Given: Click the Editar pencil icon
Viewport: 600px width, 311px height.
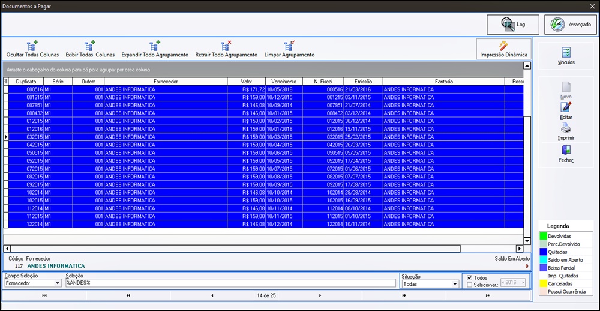Looking at the screenshot, I should 566,107.
